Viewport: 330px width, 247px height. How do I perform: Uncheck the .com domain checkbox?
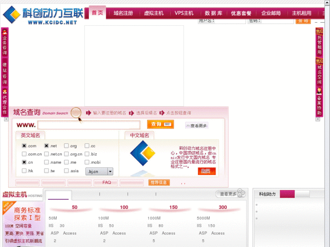click(24, 145)
